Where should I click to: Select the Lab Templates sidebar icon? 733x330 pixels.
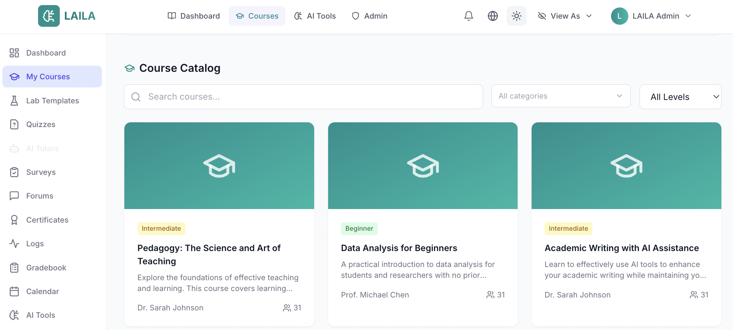pos(14,101)
